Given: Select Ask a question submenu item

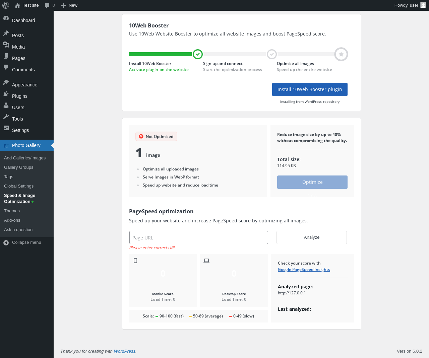Looking at the screenshot, I should [18, 230].
